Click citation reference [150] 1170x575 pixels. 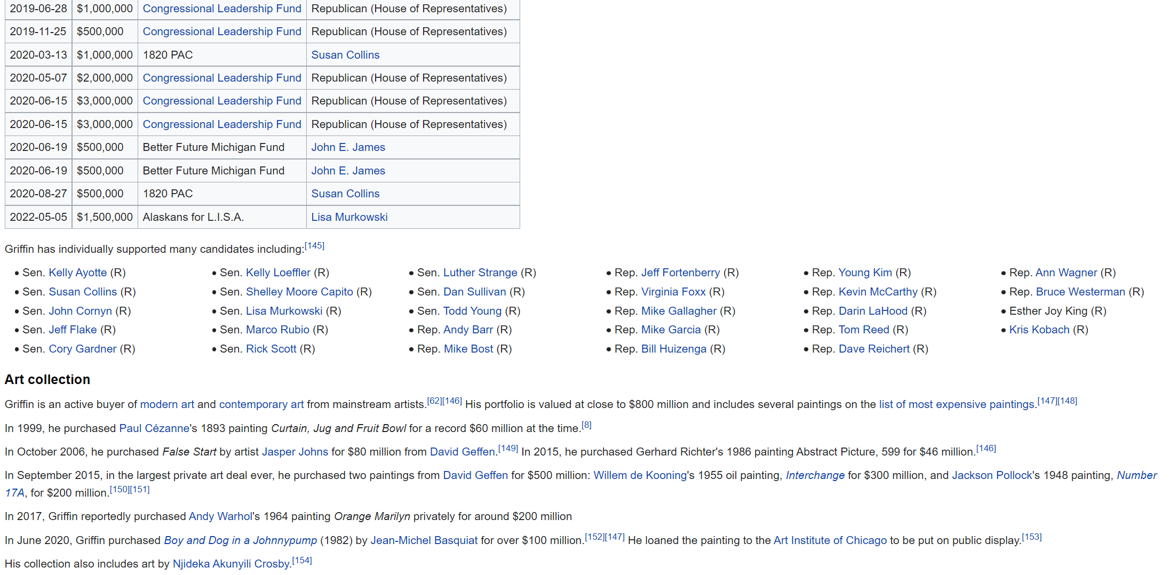click(120, 490)
